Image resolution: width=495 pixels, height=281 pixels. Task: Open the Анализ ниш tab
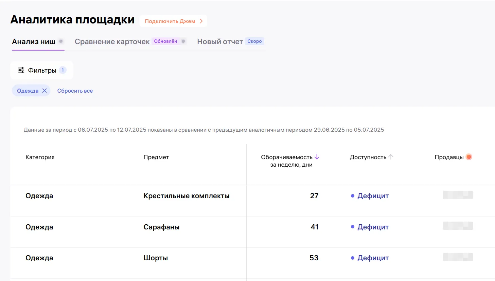pyautogui.click(x=34, y=42)
